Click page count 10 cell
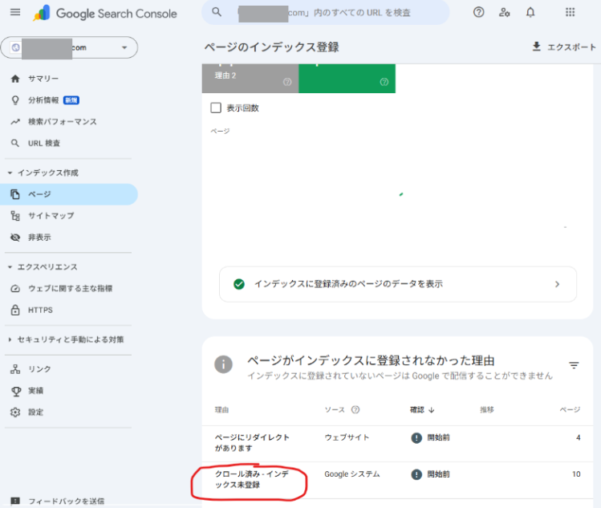601x508 pixels. click(576, 474)
